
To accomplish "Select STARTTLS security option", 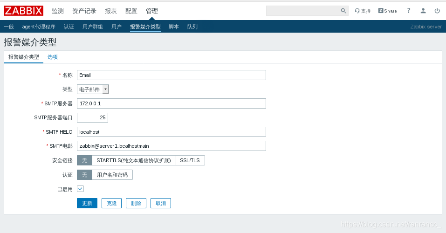I will pos(134,160).
